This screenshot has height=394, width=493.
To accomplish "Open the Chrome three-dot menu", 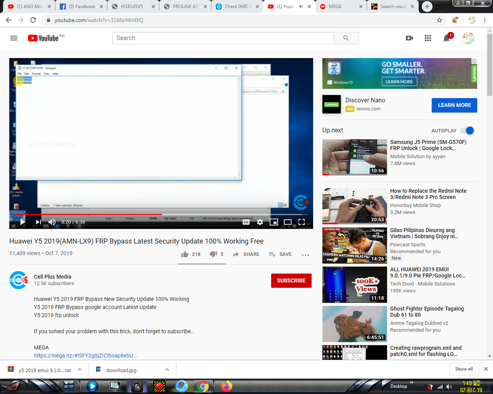I will click(x=485, y=20).
